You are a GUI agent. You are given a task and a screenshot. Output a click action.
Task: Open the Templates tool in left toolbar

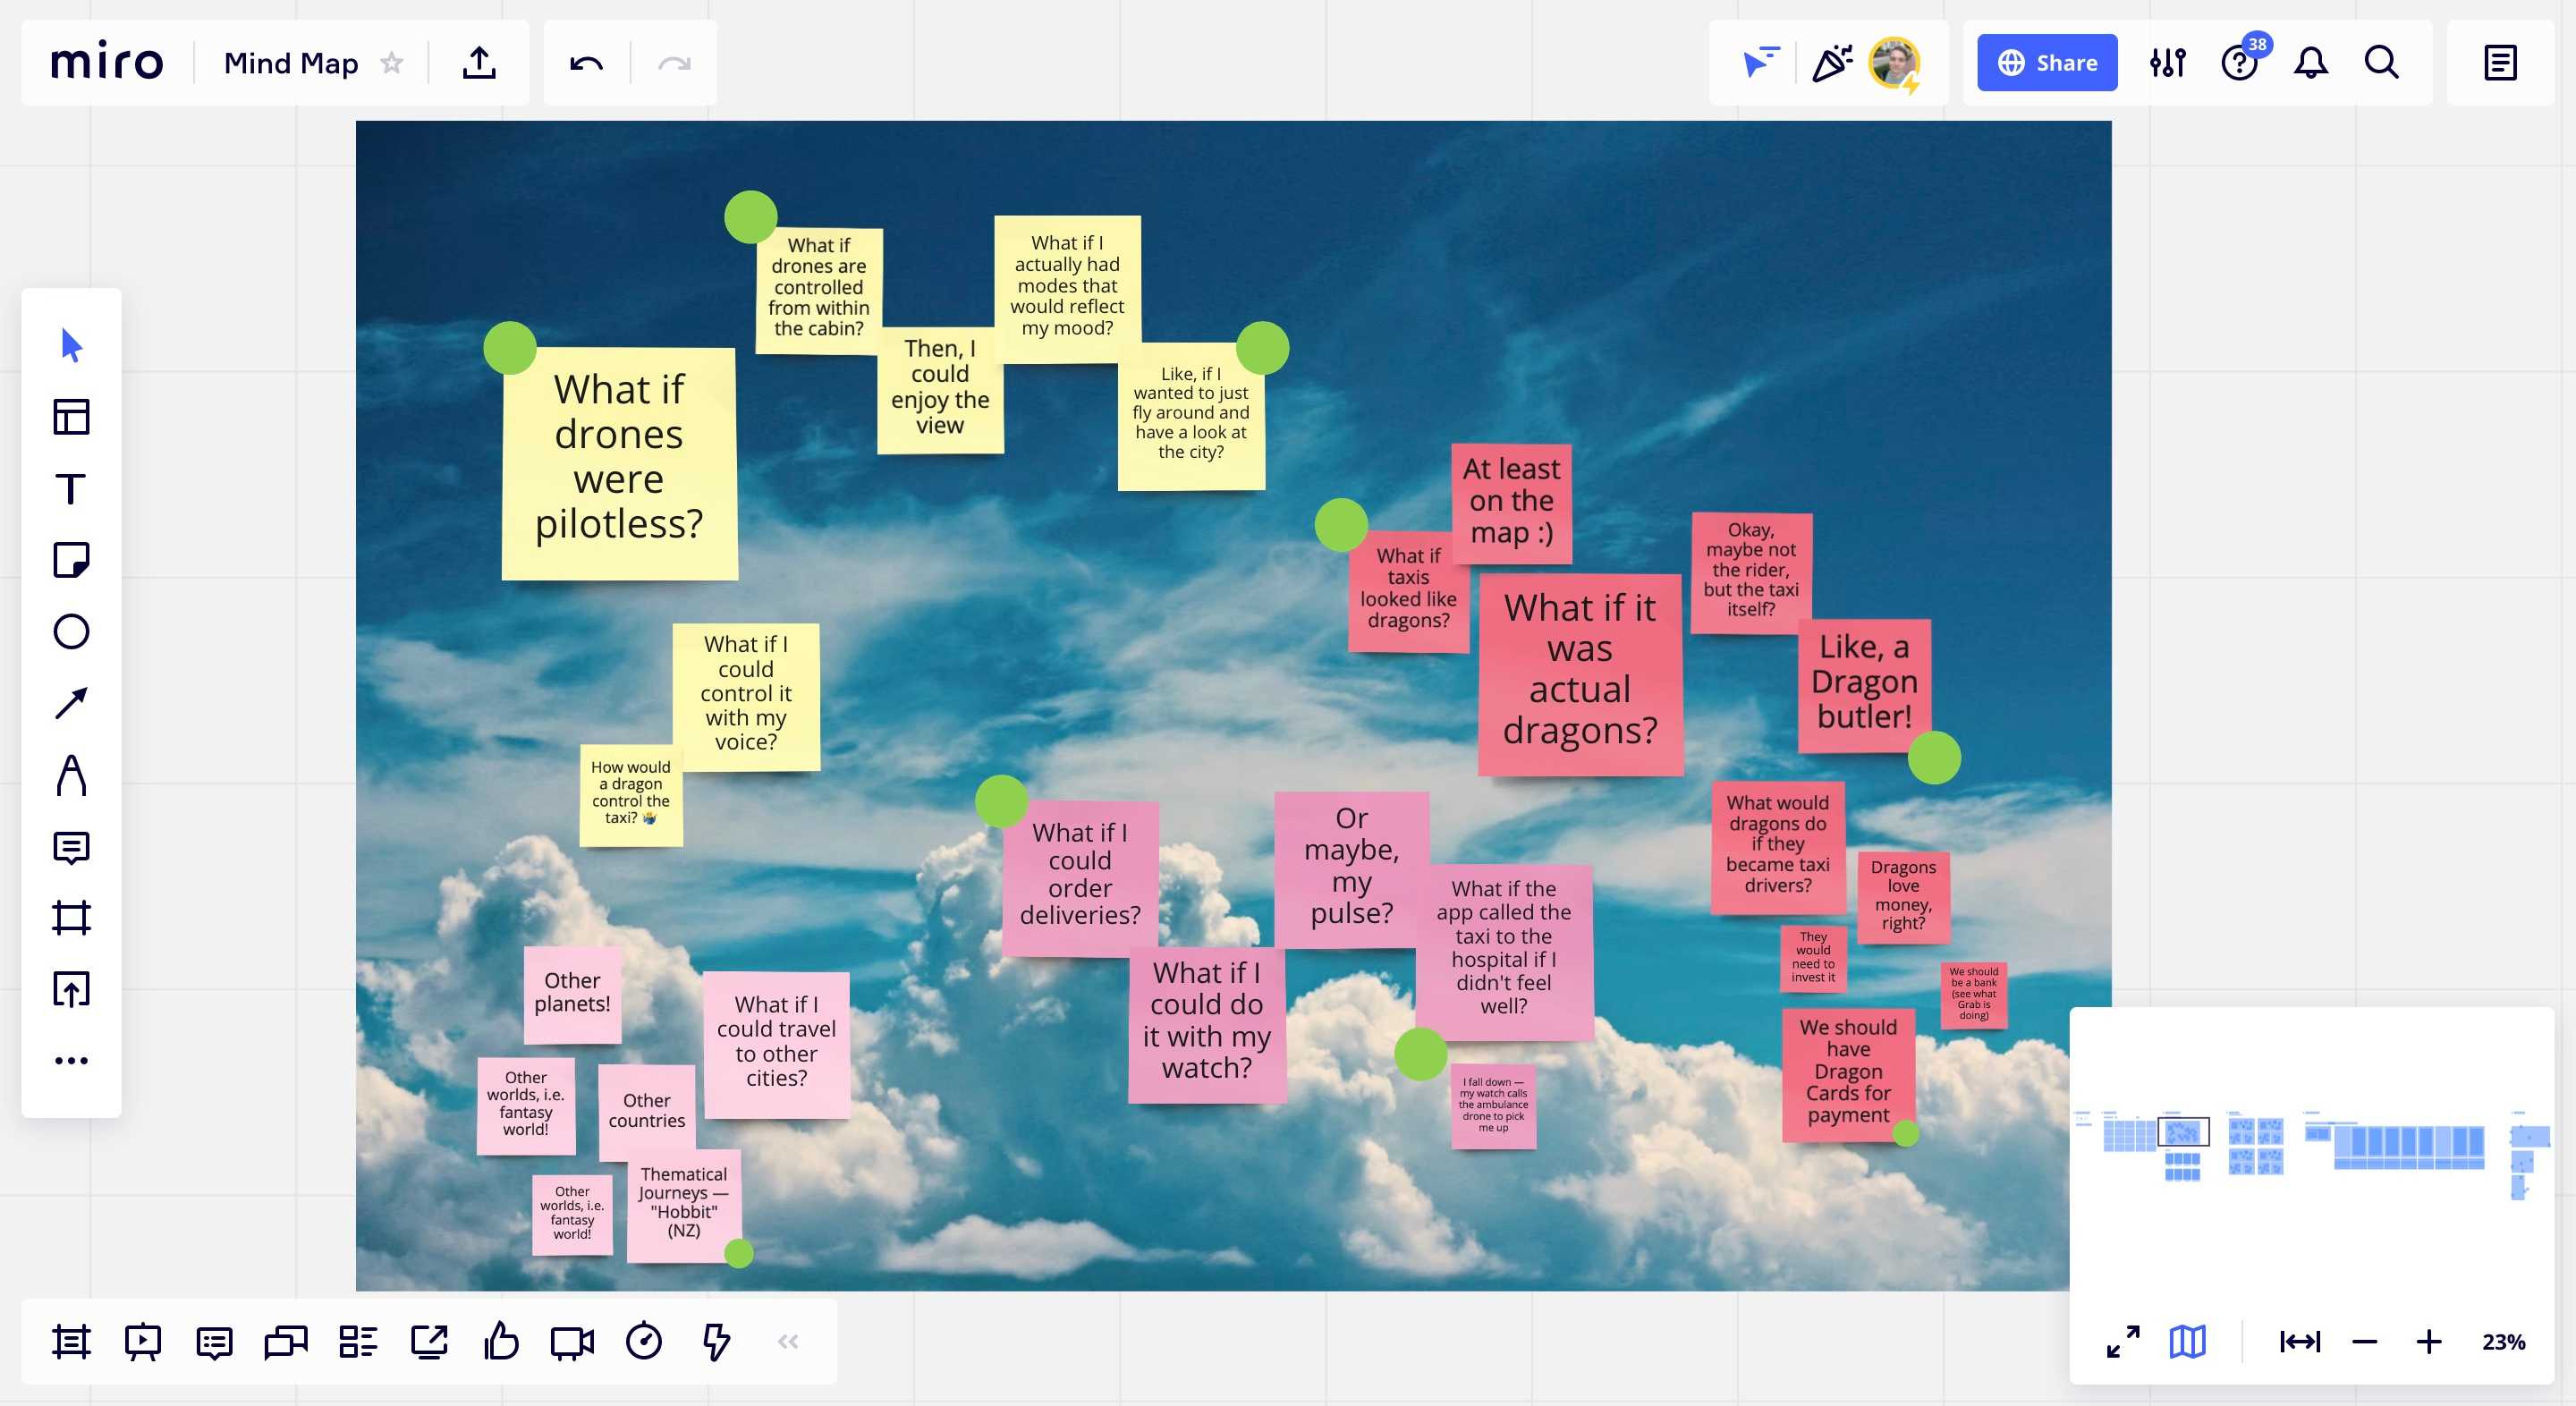pos(71,417)
